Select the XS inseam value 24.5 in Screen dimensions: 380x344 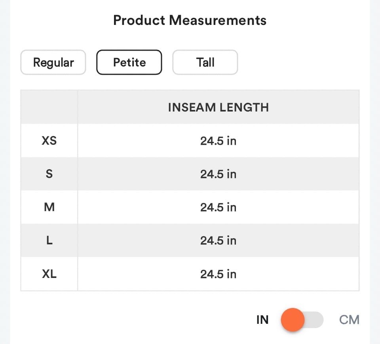218,141
